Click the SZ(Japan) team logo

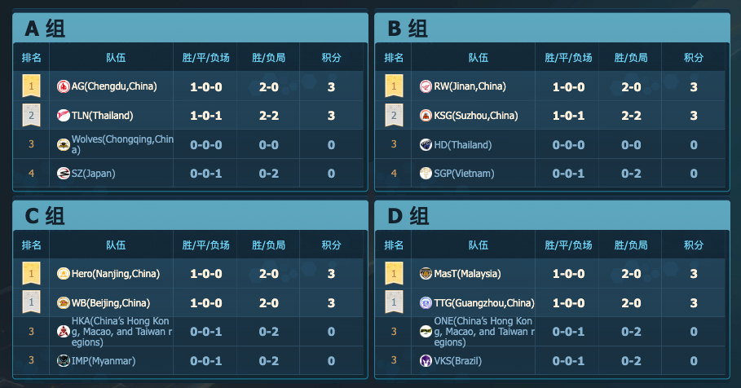pos(64,174)
